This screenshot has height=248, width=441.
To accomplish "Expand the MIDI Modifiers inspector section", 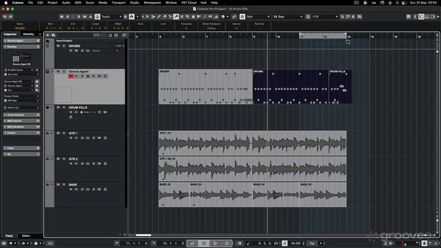I will [21, 127].
